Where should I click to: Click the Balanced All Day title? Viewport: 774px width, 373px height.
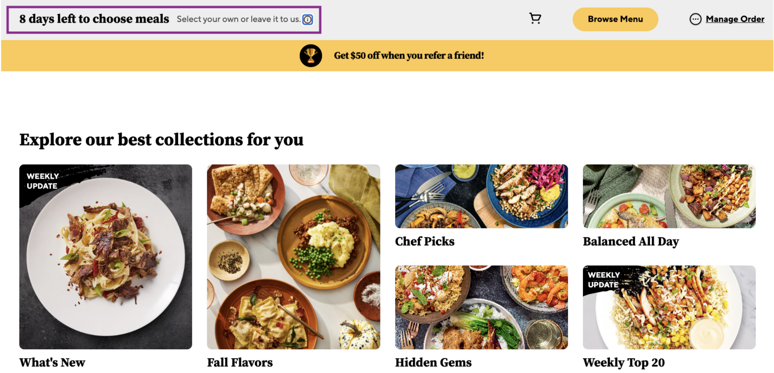pyautogui.click(x=630, y=242)
